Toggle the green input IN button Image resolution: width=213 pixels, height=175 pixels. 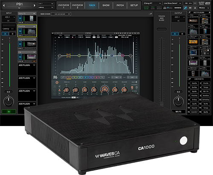[9, 112]
